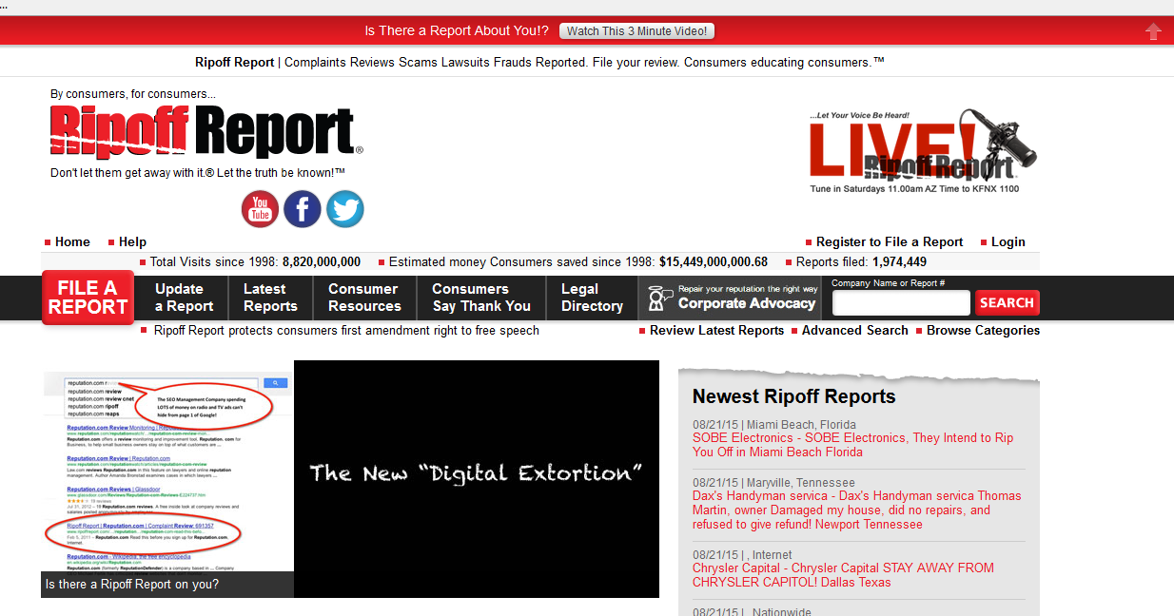Click the first amendment free speech notice
This screenshot has width=1174, height=616.
[346, 331]
